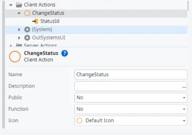Screen dimensions: 192x135
Task: Open help for ChangeStatus
Action: (65, 53)
